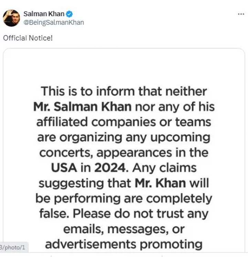
Task: Click the blue verified badge
Action: click(70, 14)
